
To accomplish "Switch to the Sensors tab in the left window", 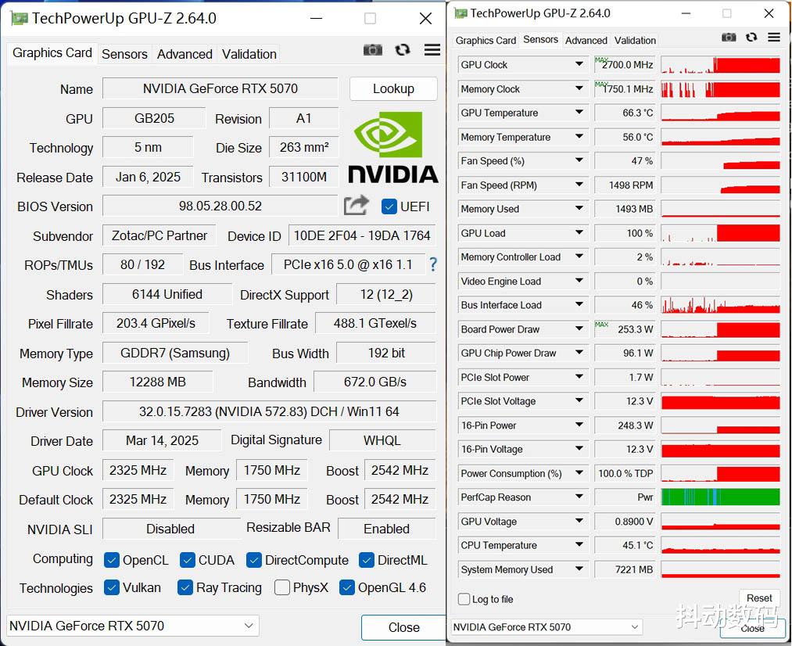I will click(x=124, y=54).
